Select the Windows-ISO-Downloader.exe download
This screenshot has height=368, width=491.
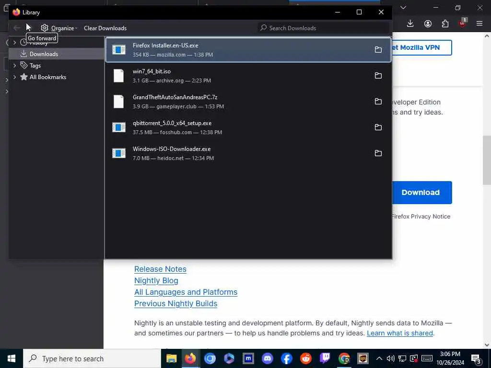point(248,153)
